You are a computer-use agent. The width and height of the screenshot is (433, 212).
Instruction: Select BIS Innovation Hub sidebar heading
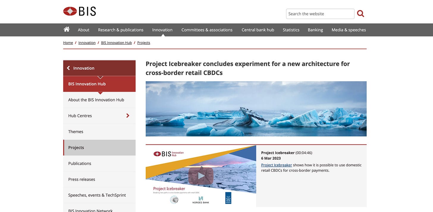pos(99,84)
